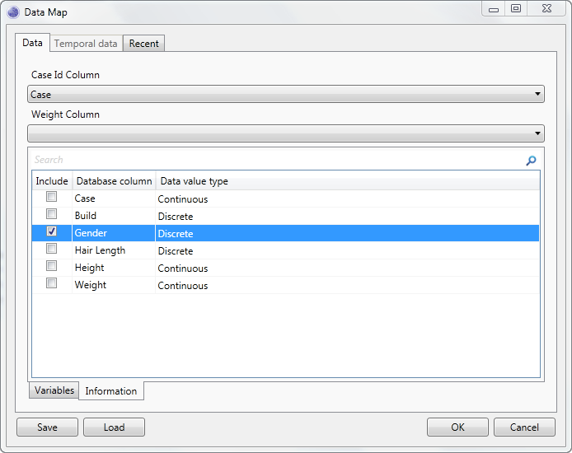
Task: Enable the Case include checkbox
Action: [52, 197]
